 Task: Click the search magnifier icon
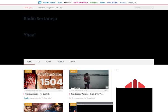(x=151, y=8)
